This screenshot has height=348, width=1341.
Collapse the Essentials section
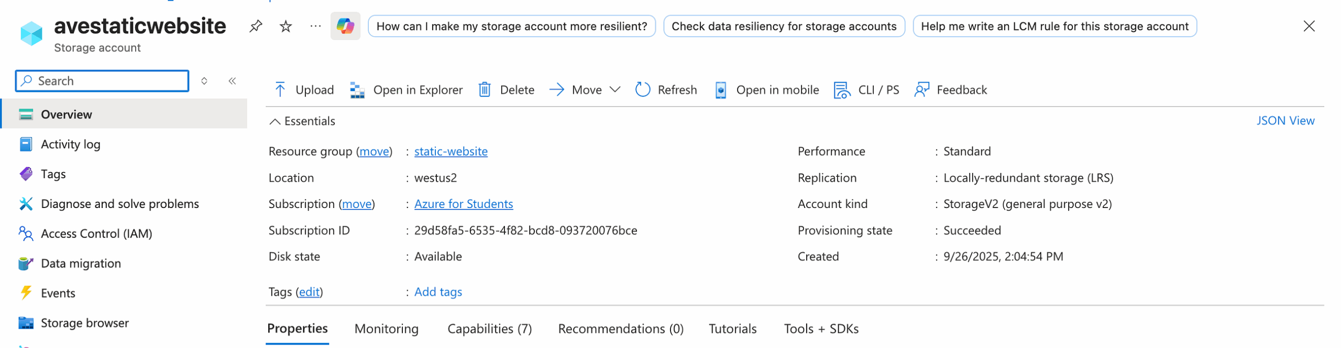(274, 121)
